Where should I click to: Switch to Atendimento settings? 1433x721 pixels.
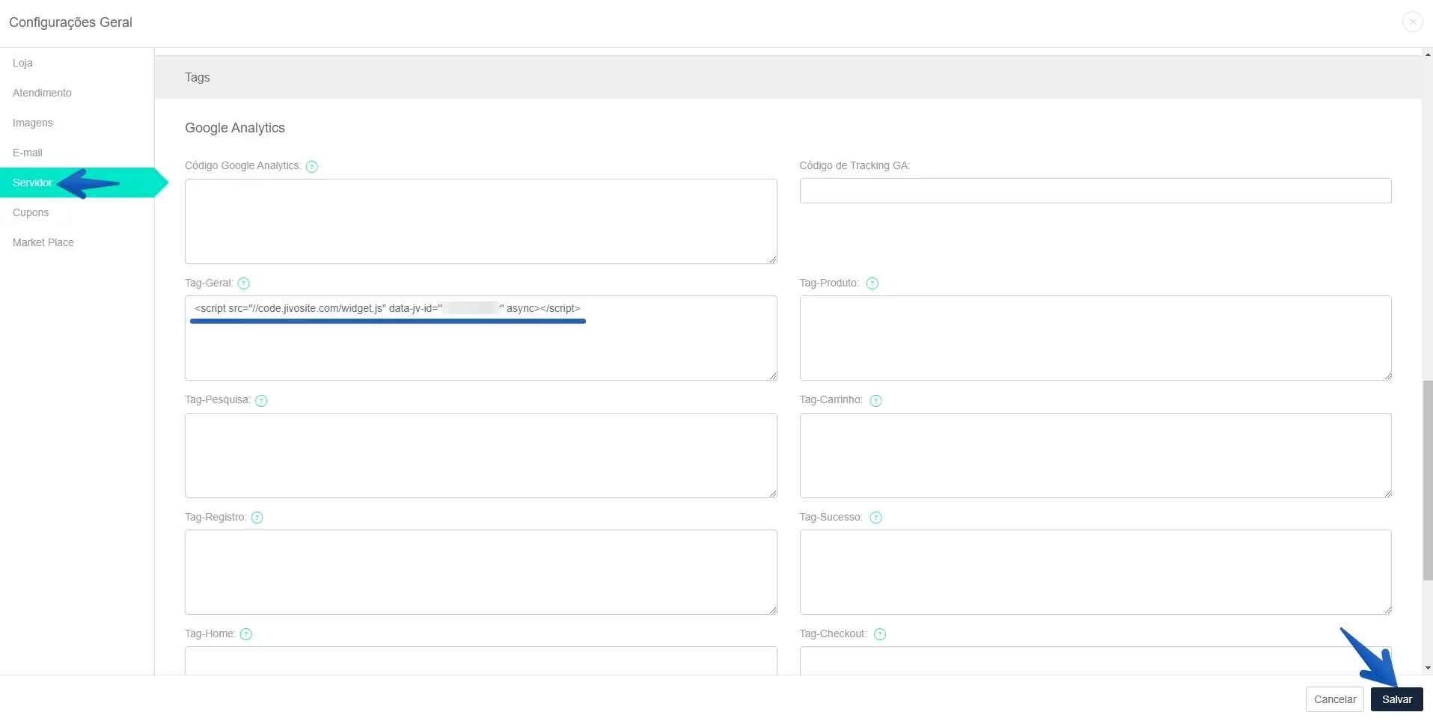coord(42,93)
